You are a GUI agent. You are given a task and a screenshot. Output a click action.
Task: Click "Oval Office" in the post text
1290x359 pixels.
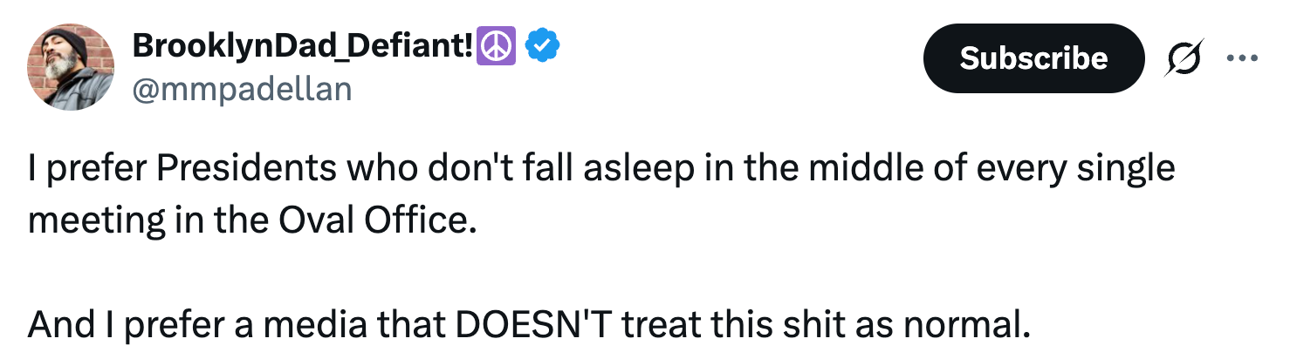(378, 220)
